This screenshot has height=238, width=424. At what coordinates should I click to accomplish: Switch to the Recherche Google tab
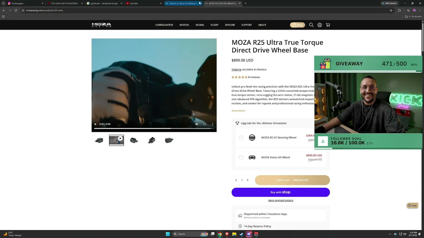104,3
